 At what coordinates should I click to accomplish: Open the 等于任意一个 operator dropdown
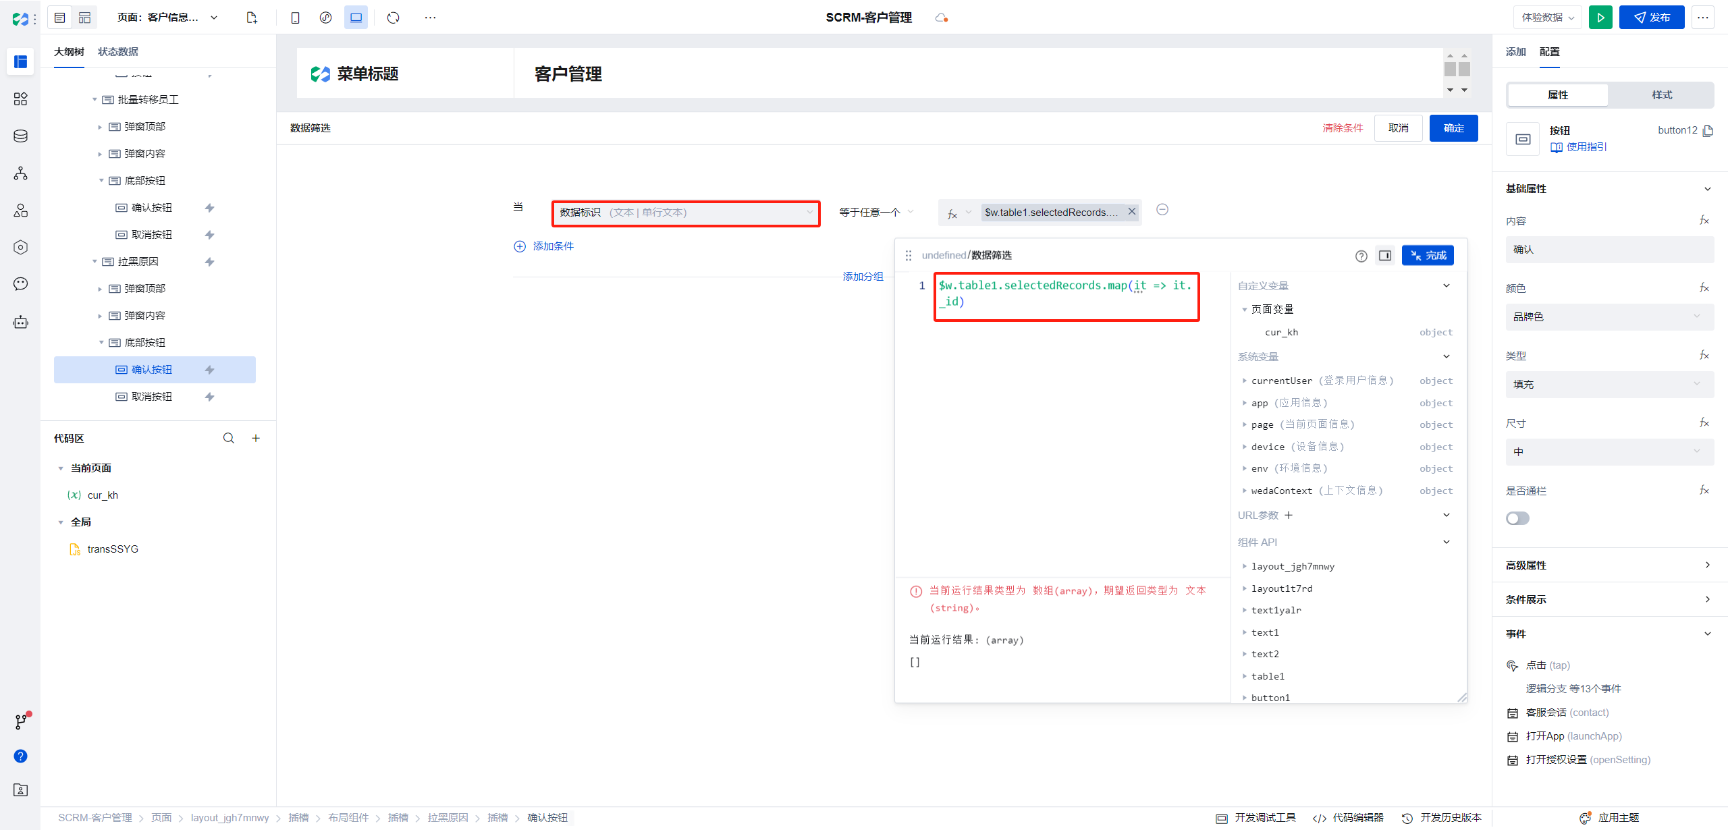pyautogui.click(x=875, y=213)
